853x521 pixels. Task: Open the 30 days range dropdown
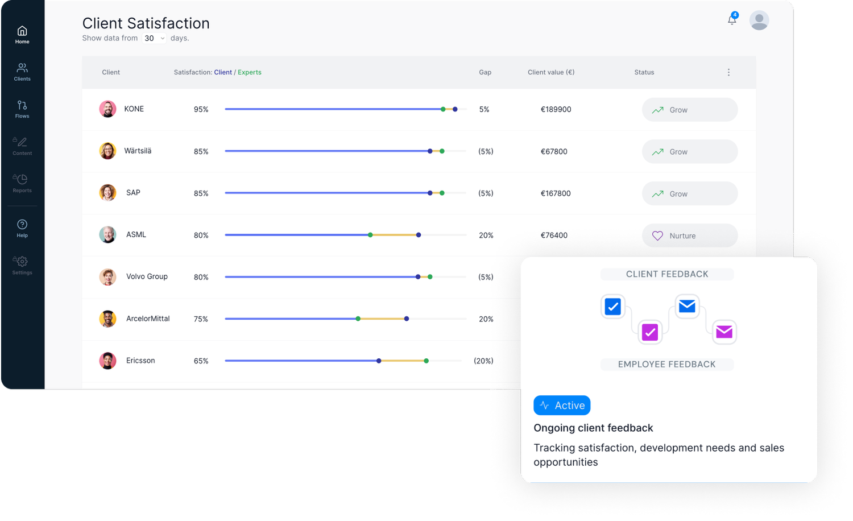pyautogui.click(x=154, y=38)
